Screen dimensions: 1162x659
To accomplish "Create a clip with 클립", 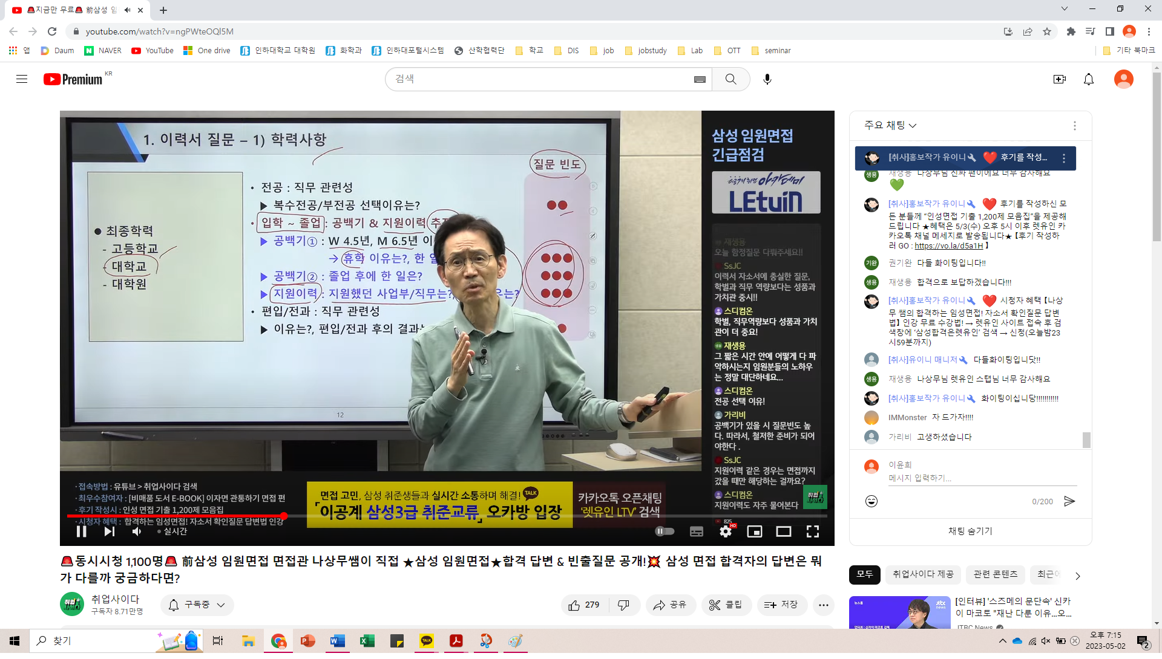I will (x=726, y=605).
